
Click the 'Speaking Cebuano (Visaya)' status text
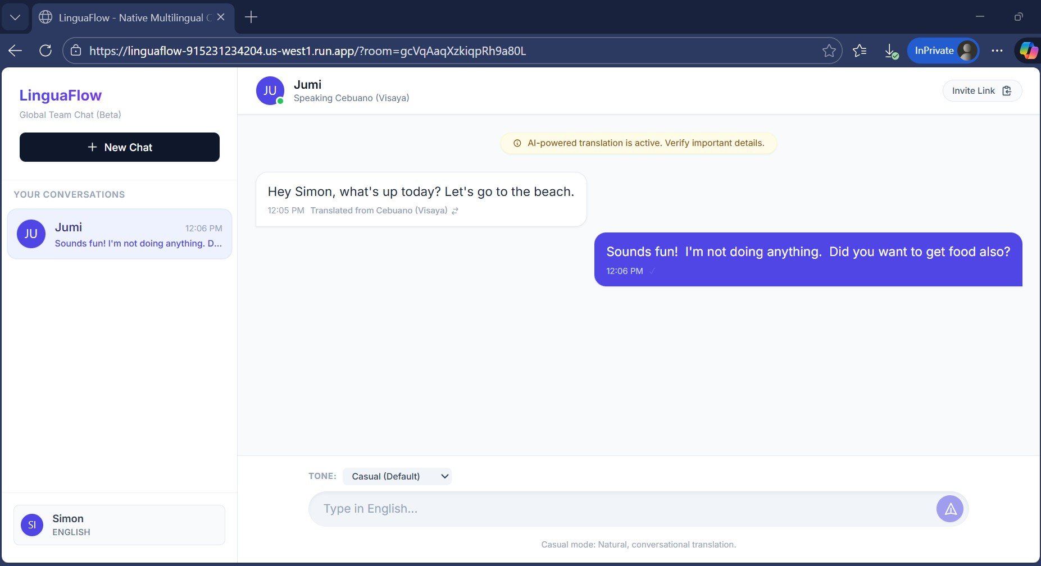(x=351, y=98)
